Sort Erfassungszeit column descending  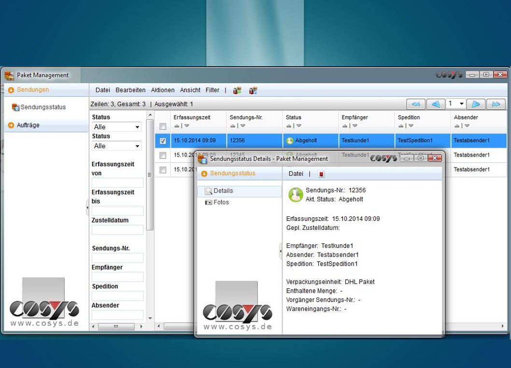pyautogui.click(x=187, y=126)
